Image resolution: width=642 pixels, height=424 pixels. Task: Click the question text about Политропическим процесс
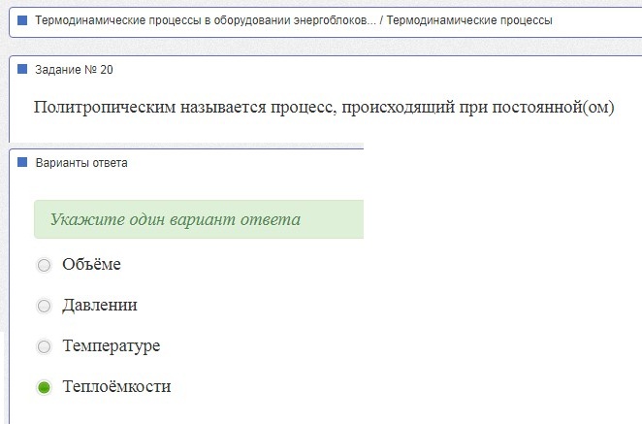pyautogui.click(x=324, y=108)
